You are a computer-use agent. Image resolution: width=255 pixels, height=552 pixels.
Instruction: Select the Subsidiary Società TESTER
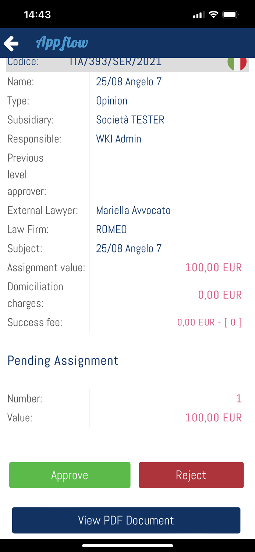tap(130, 120)
